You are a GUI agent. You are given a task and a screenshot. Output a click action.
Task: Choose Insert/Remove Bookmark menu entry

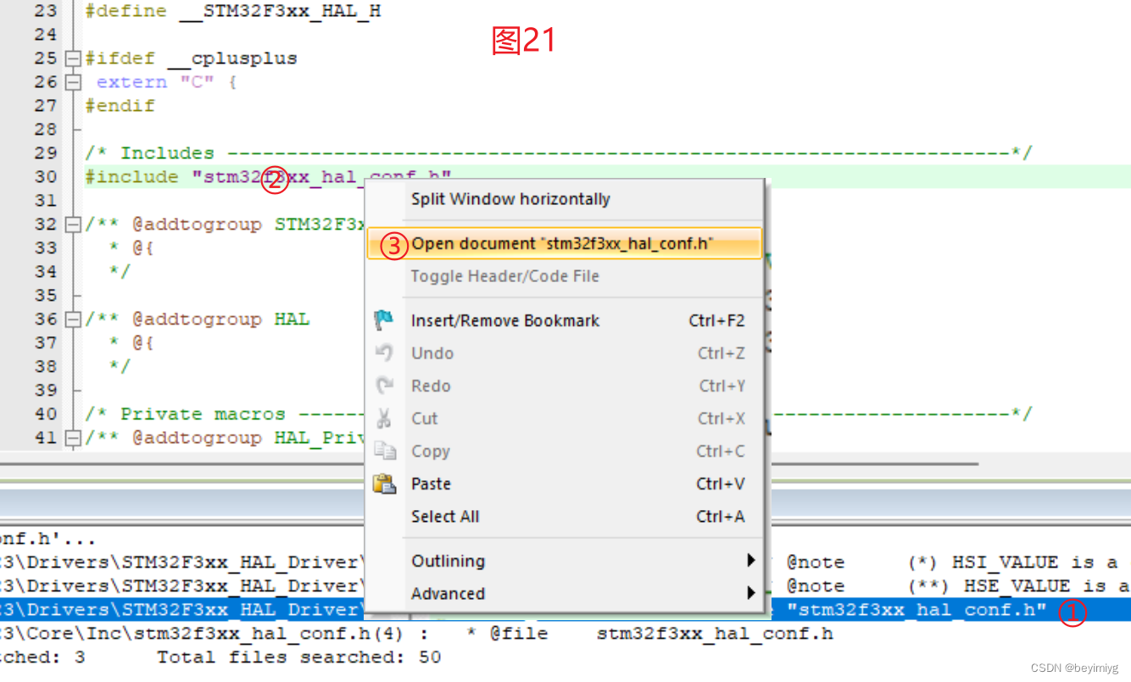pos(505,320)
